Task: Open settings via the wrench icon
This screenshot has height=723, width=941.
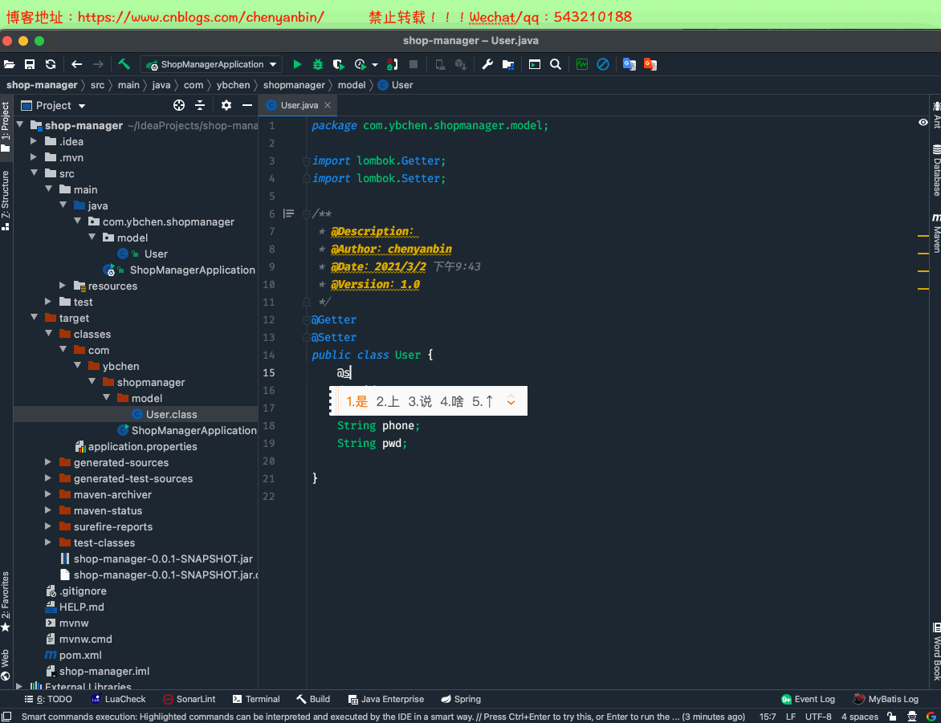Action: pos(487,64)
